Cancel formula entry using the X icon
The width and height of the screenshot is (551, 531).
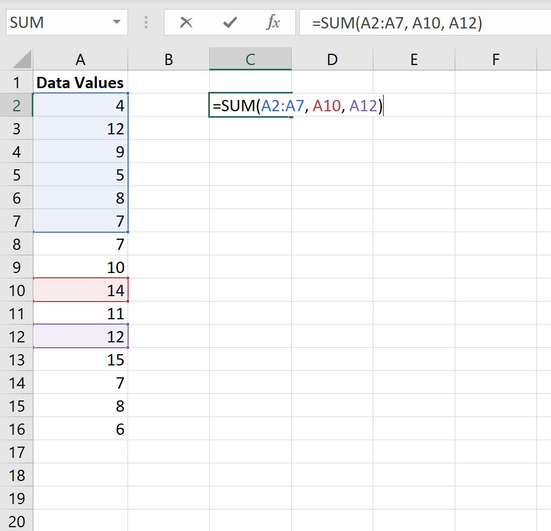187,22
